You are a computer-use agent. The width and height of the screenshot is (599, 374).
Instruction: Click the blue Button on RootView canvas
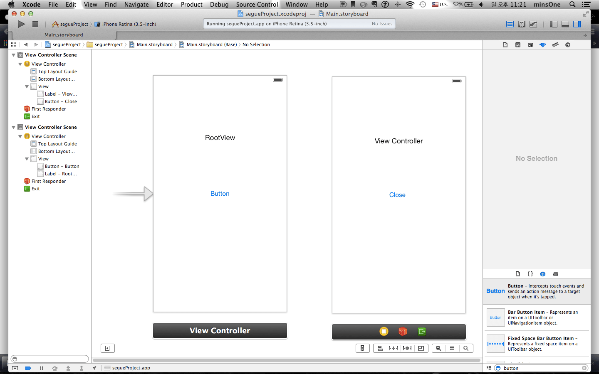pyautogui.click(x=220, y=194)
